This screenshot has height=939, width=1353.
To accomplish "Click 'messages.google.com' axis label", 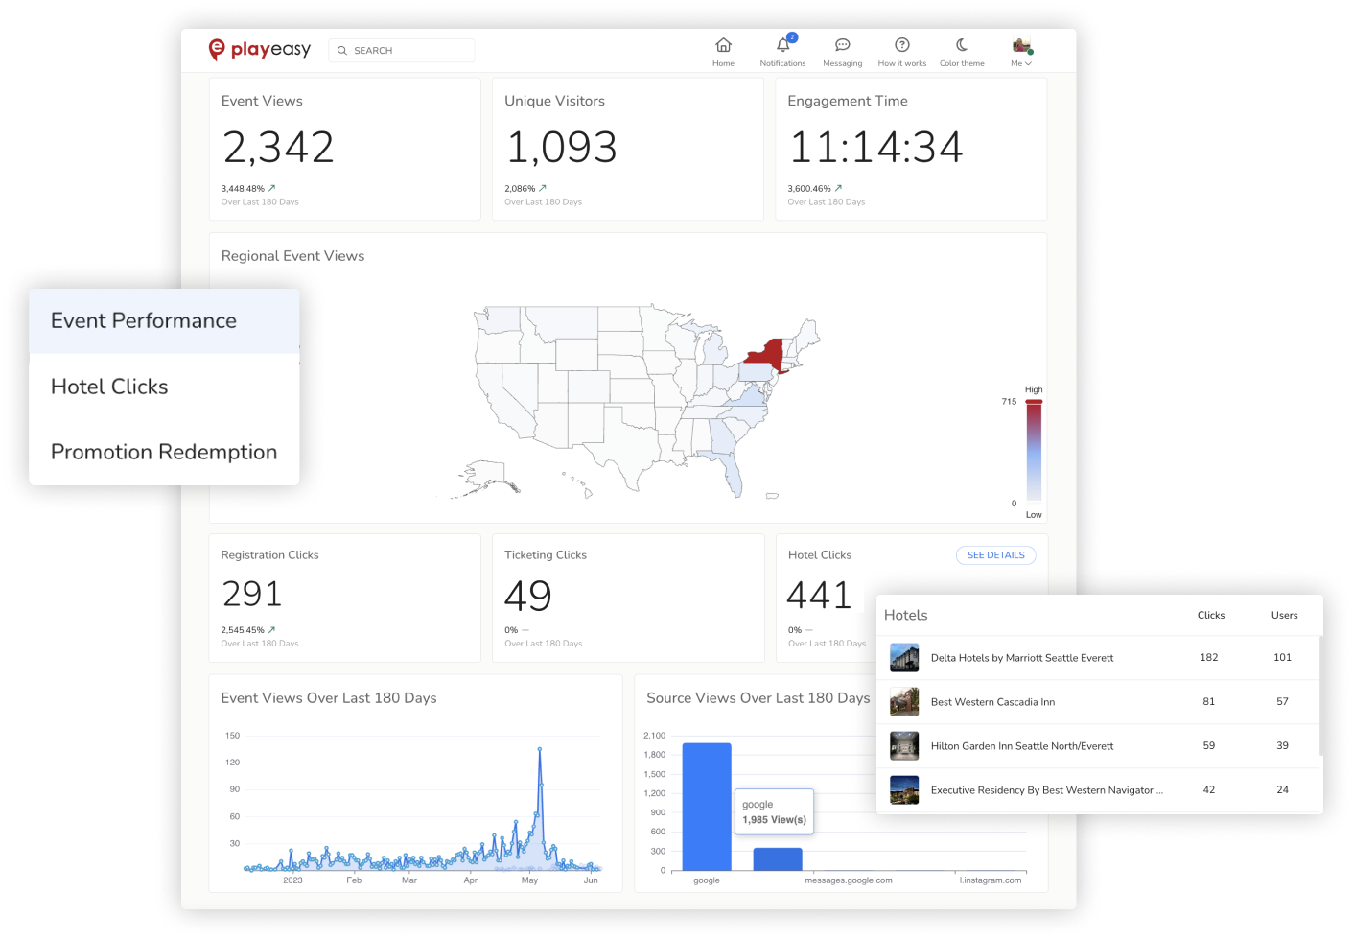I will (x=849, y=880).
